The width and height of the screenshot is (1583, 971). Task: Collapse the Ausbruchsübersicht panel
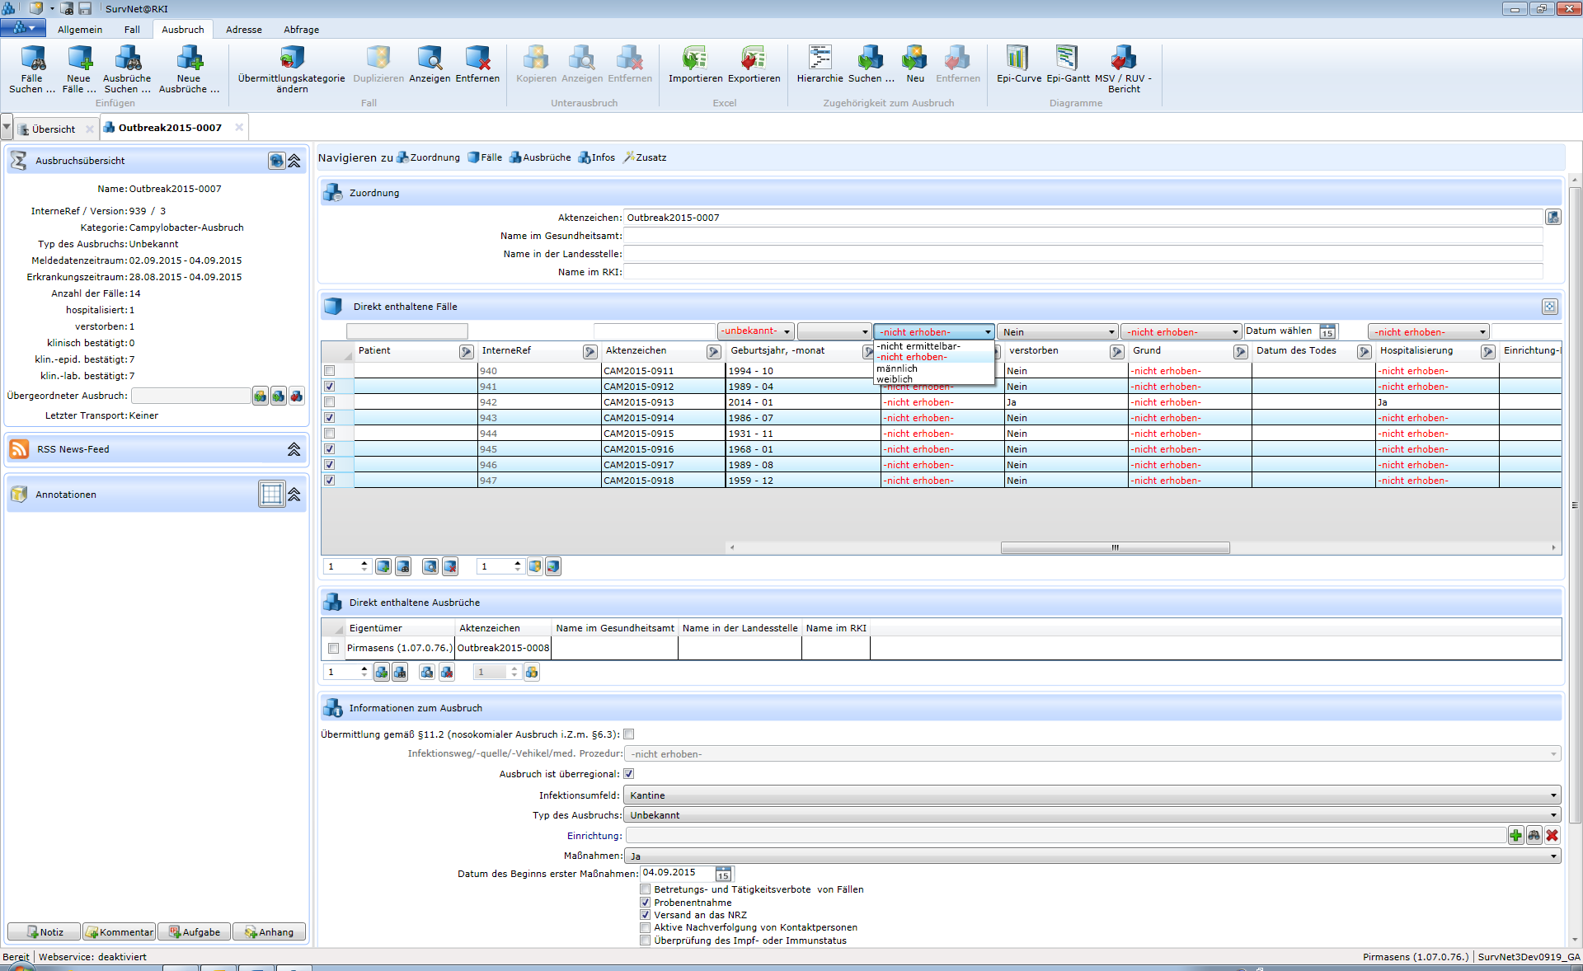(x=294, y=161)
